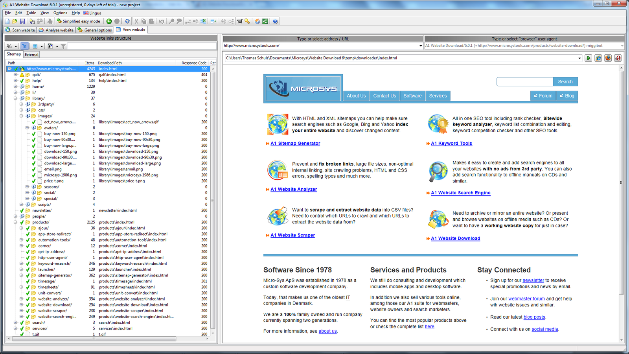The image size is (629, 354).
Task: Switch to the External tab
Action: 31,55
